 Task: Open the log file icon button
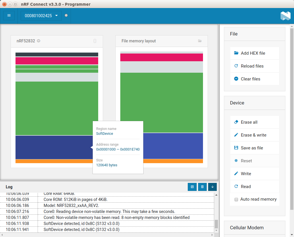point(192,187)
